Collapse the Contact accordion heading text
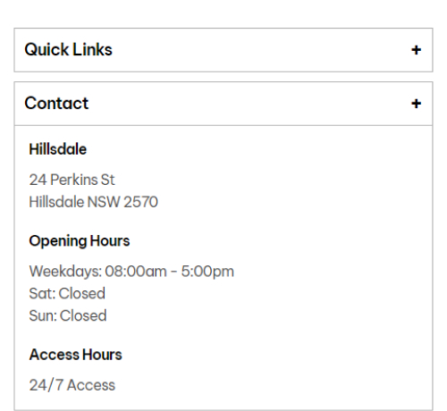Viewport: 447px width, 411px height. tap(56, 104)
